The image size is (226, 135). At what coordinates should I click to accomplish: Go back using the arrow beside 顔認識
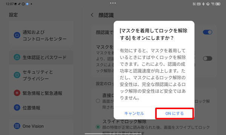(x=92, y=15)
